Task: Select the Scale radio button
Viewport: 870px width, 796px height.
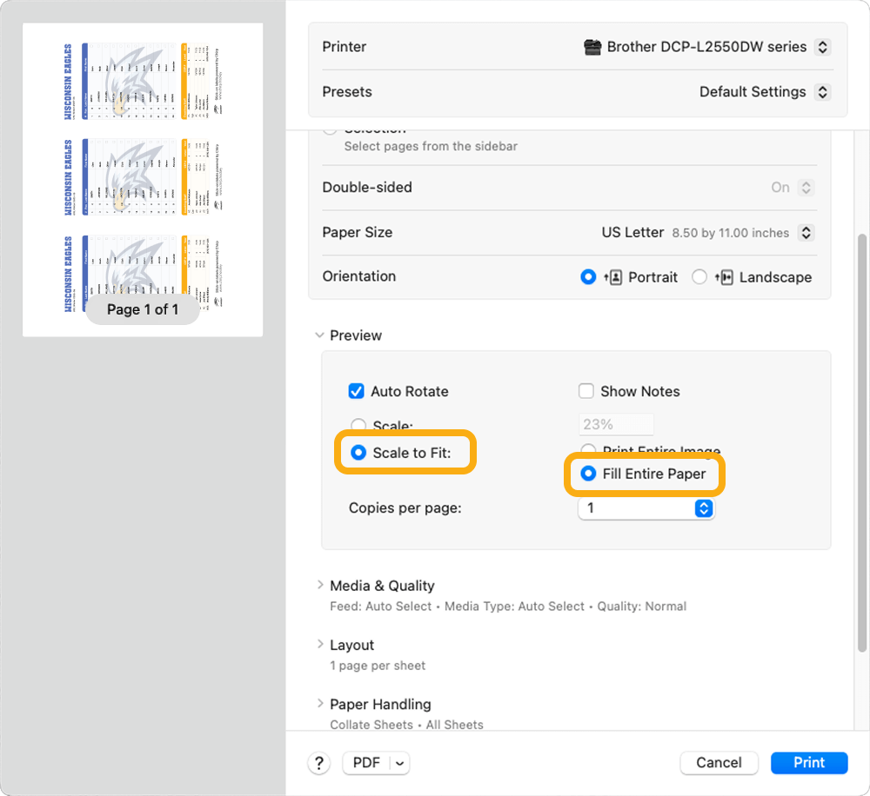Action: pyautogui.click(x=358, y=426)
